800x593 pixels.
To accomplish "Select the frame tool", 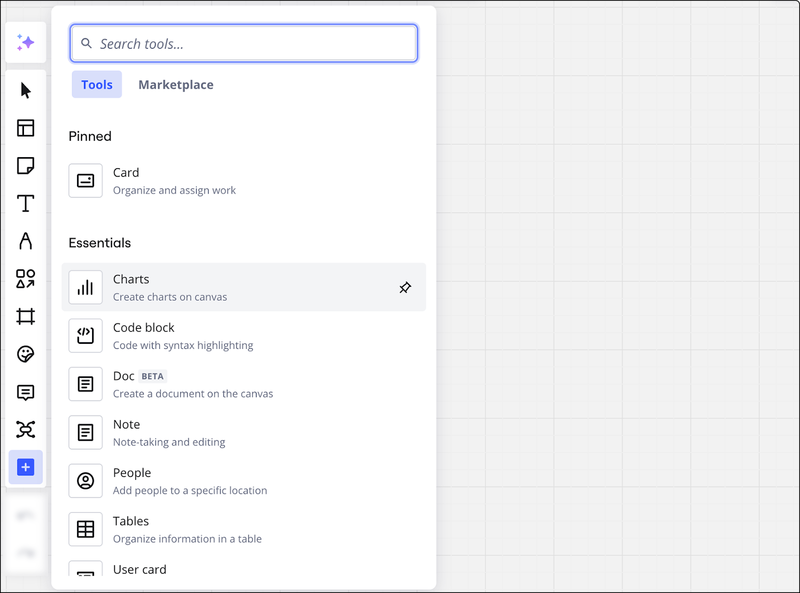I will pos(25,316).
